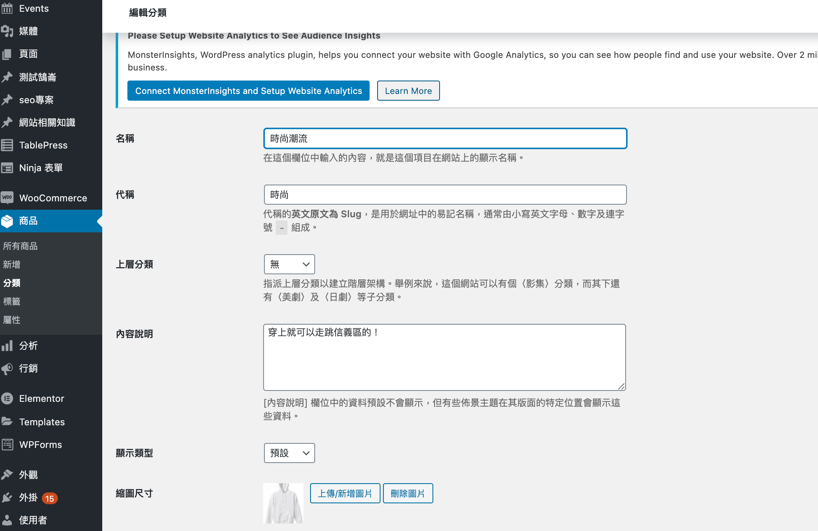Click the 上傳/新增圖片 button
The width and height of the screenshot is (818, 531).
pyautogui.click(x=344, y=493)
